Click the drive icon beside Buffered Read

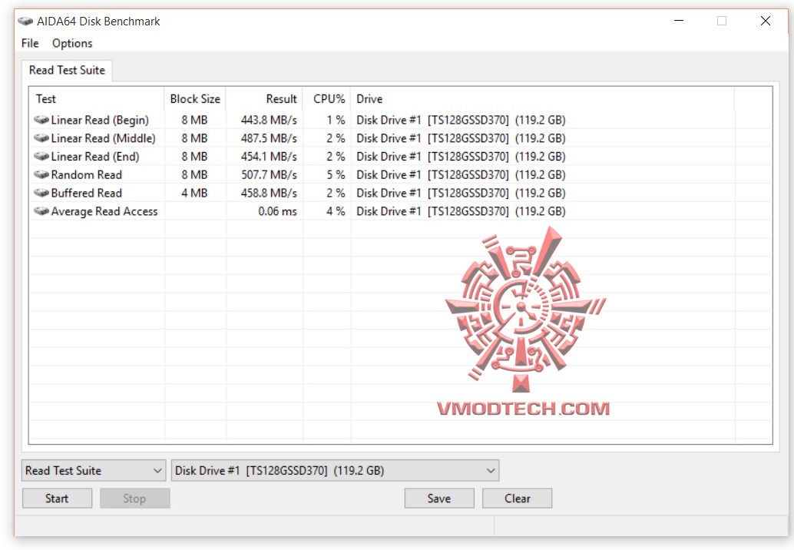point(41,193)
